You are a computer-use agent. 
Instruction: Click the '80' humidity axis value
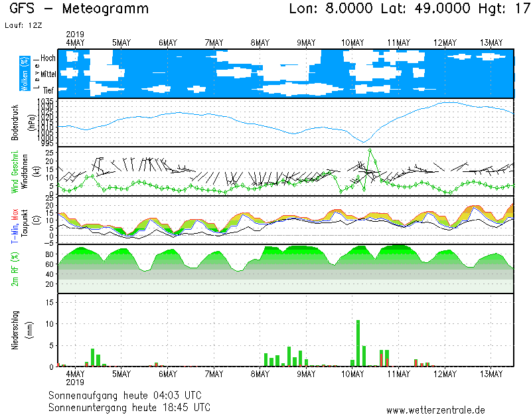coord(49,254)
